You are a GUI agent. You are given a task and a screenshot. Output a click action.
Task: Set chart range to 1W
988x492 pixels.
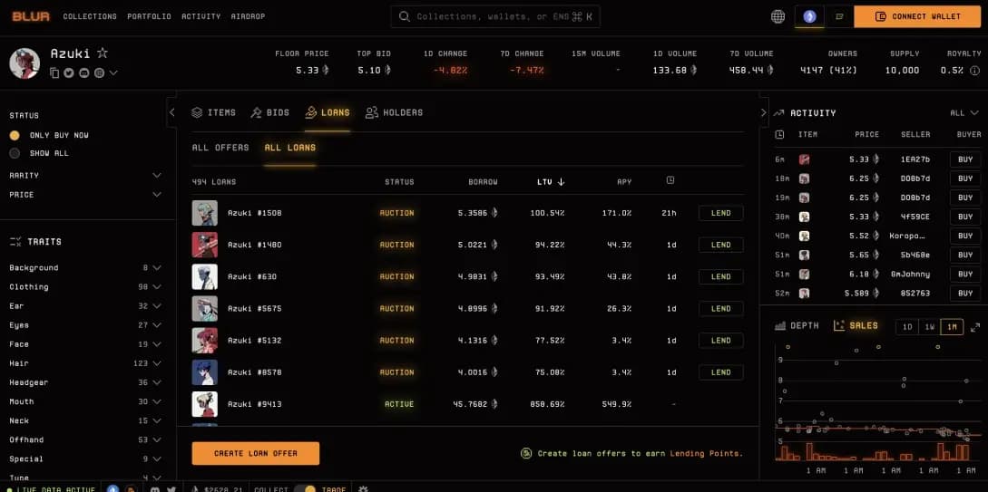[x=929, y=327]
